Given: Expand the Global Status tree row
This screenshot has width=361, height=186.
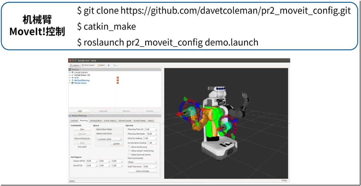Looking at the screenshot, I should coord(70,75).
